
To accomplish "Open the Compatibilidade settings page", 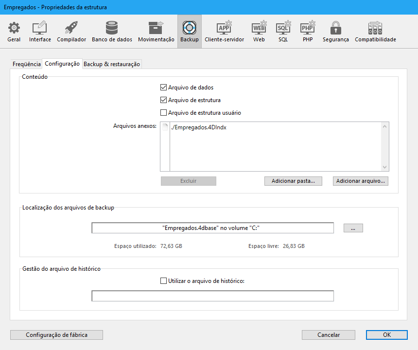I will point(375,32).
